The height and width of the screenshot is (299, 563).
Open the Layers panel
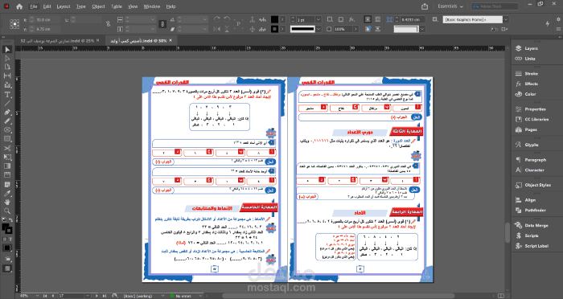point(531,48)
